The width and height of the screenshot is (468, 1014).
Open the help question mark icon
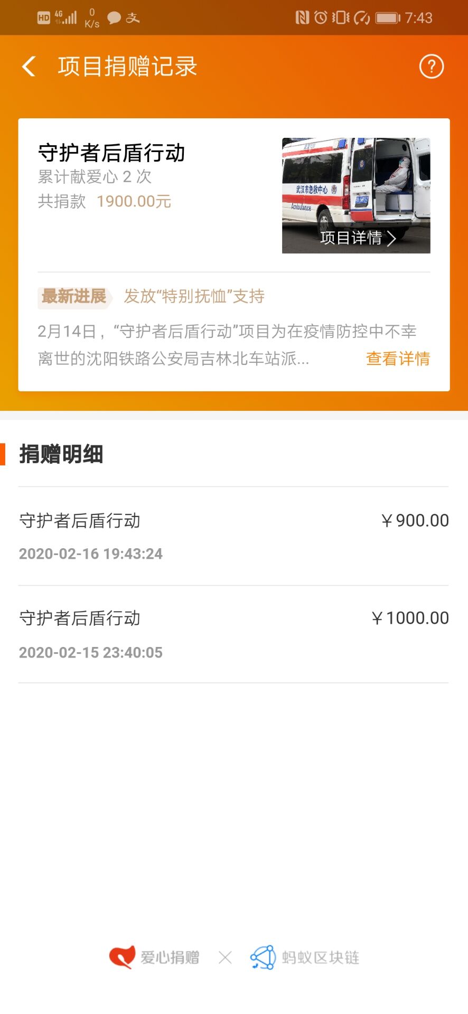pyautogui.click(x=431, y=67)
